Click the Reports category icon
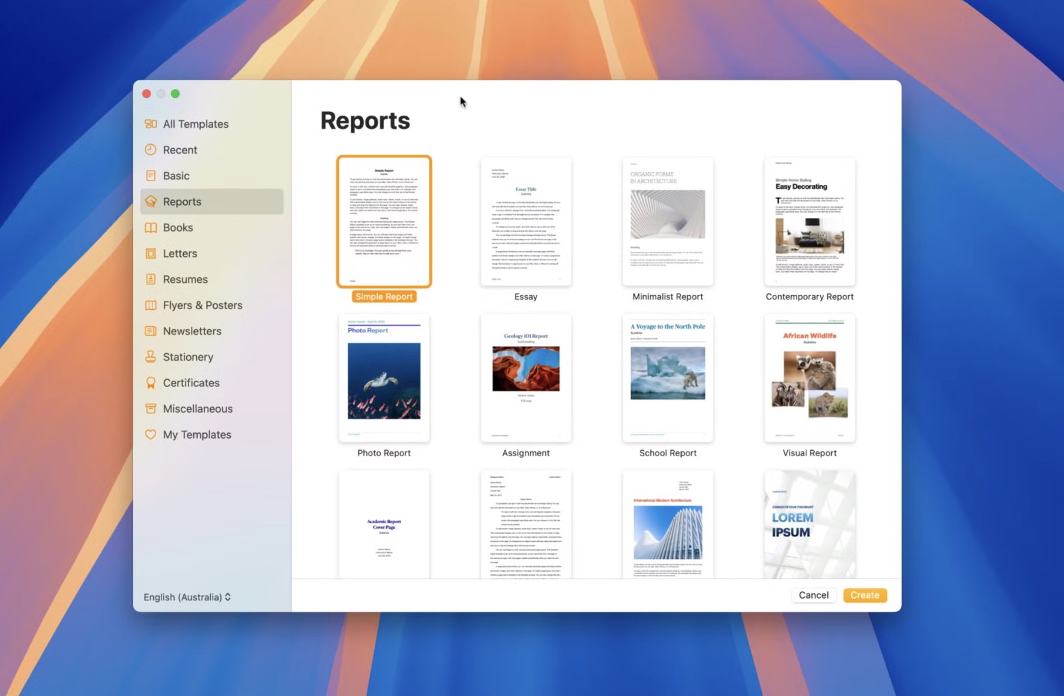The width and height of the screenshot is (1064, 696). (151, 202)
